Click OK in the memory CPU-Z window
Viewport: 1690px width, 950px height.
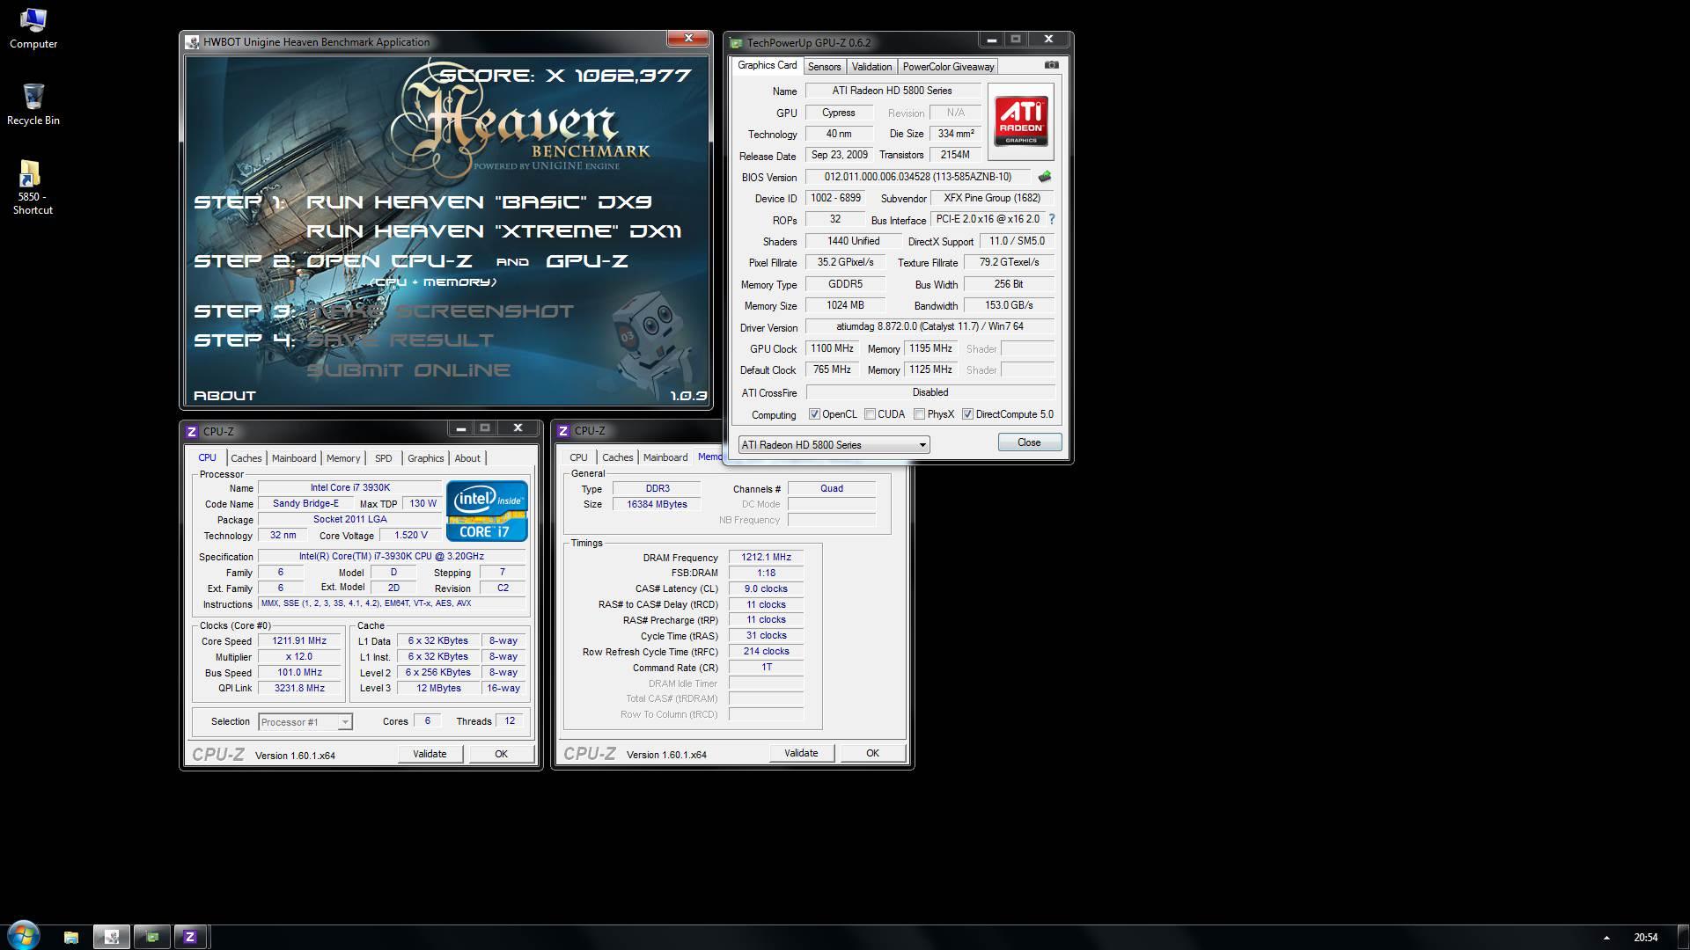tap(872, 753)
